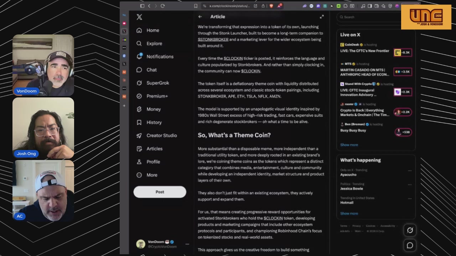This screenshot has height=256, width=456.
Task: Expand the More menu in the sidebar
Action: point(147,175)
